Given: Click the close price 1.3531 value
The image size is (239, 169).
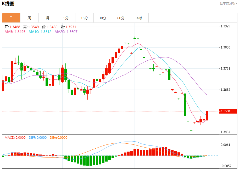Looking at the screenshot, I should (x=71, y=27).
